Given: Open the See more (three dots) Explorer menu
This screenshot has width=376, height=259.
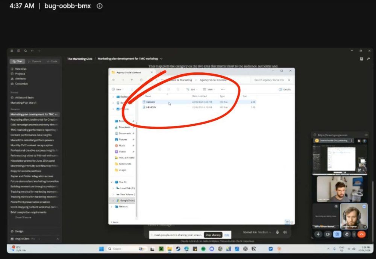Looking at the screenshot, I should (223, 89).
